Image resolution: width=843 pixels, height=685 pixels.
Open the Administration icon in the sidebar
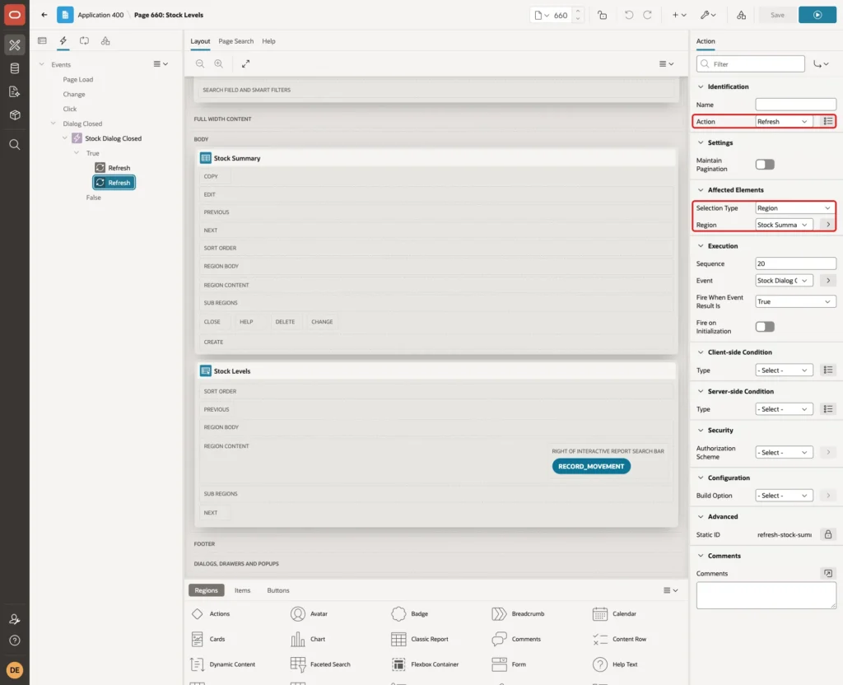(15, 619)
